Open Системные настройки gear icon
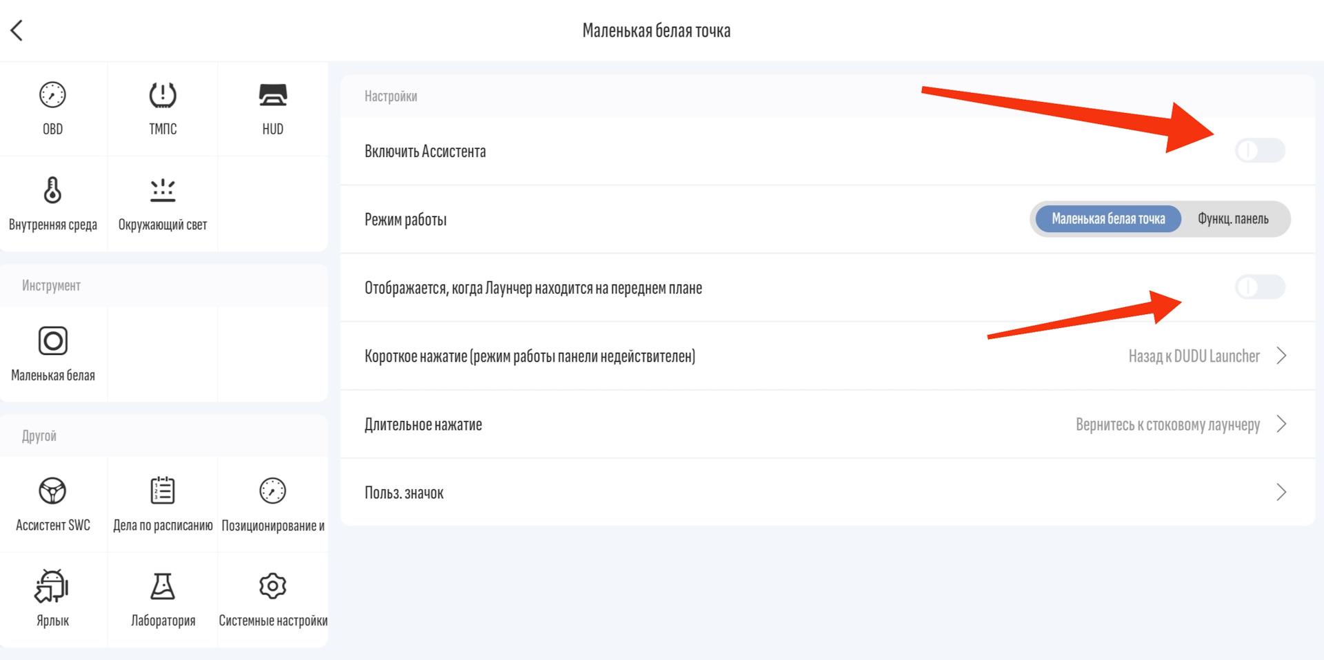Image resolution: width=1324 pixels, height=660 pixels. point(272,586)
